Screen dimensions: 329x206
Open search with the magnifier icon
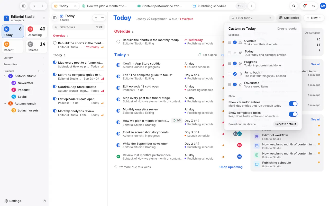[294, 6]
